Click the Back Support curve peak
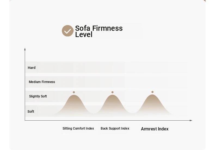This screenshot has height=150, width=215. [x=112, y=96]
